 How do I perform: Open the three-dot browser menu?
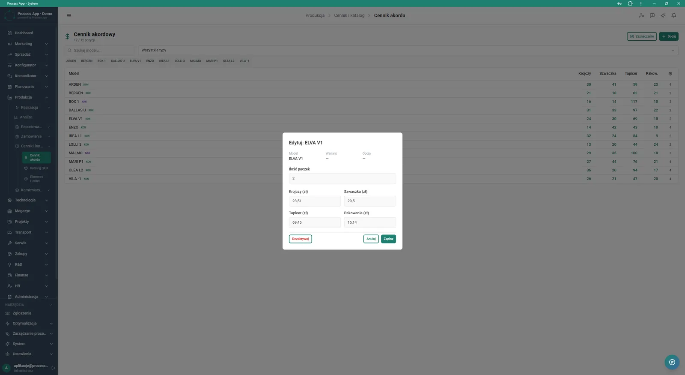click(x=641, y=3)
